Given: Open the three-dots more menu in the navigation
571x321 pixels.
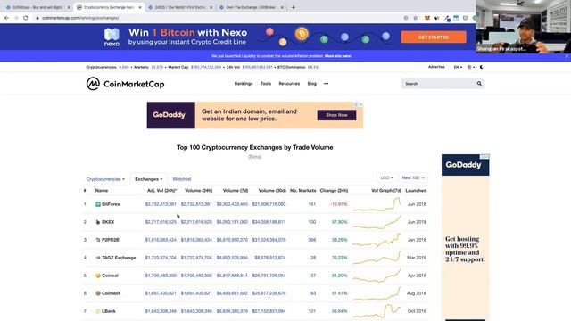Looking at the screenshot, I should [x=326, y=84].
